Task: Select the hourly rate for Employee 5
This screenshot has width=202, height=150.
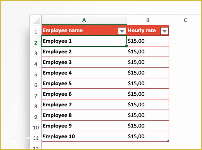Action: 148,83
